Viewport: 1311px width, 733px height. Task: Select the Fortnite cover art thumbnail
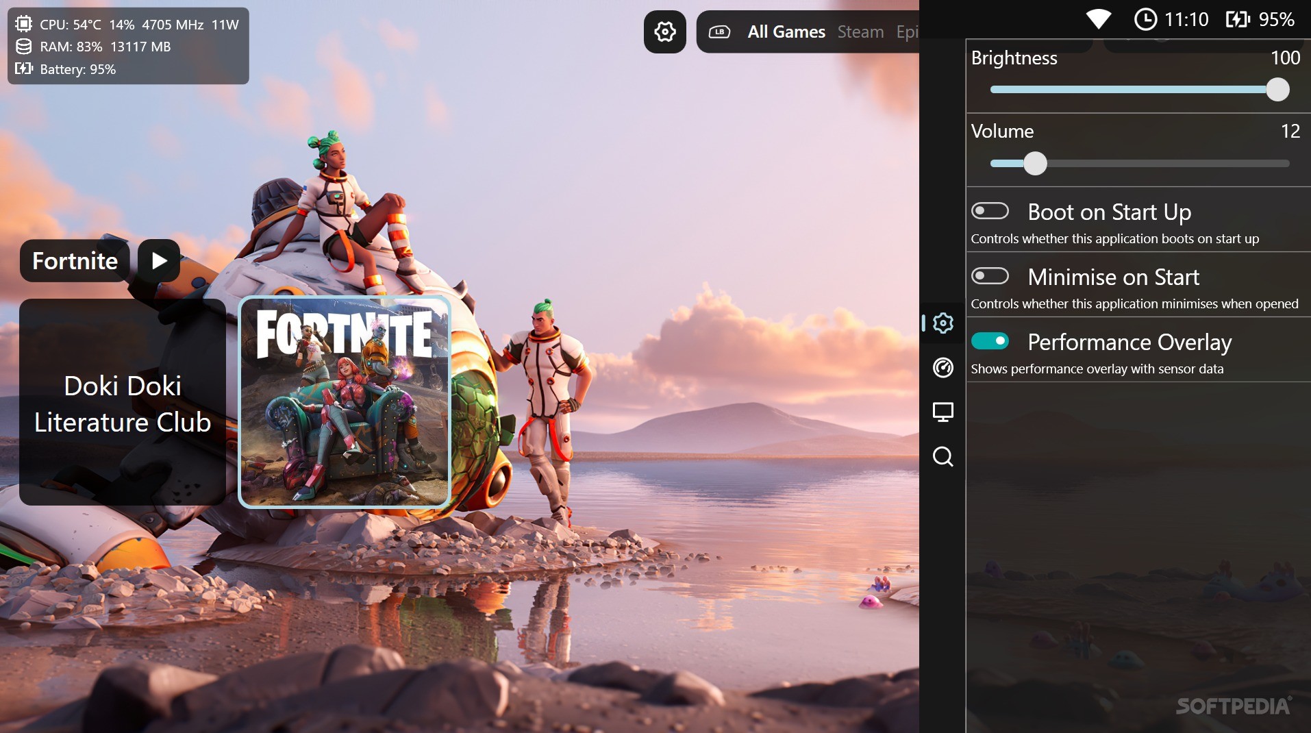tap(345, 402)
